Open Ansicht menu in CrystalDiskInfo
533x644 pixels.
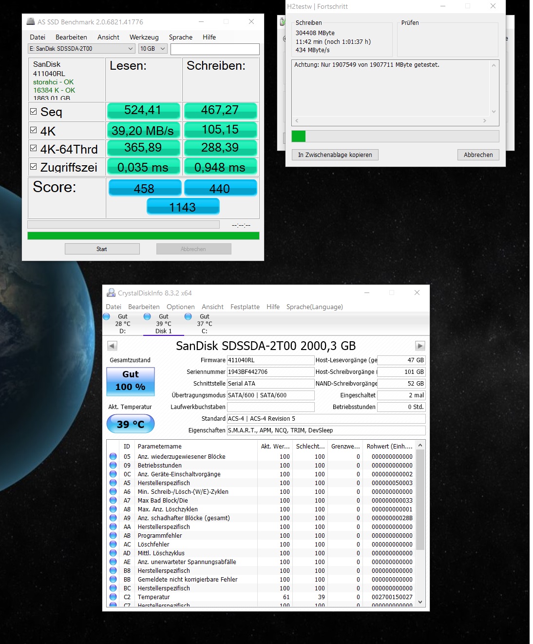coord(212,307)
